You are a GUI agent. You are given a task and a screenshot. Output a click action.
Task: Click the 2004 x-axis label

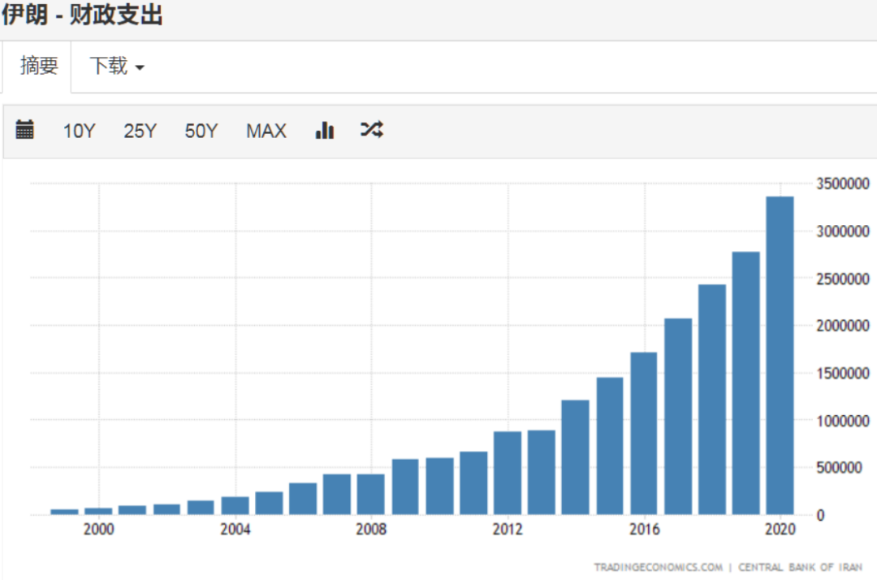click(x=235, y=529)
